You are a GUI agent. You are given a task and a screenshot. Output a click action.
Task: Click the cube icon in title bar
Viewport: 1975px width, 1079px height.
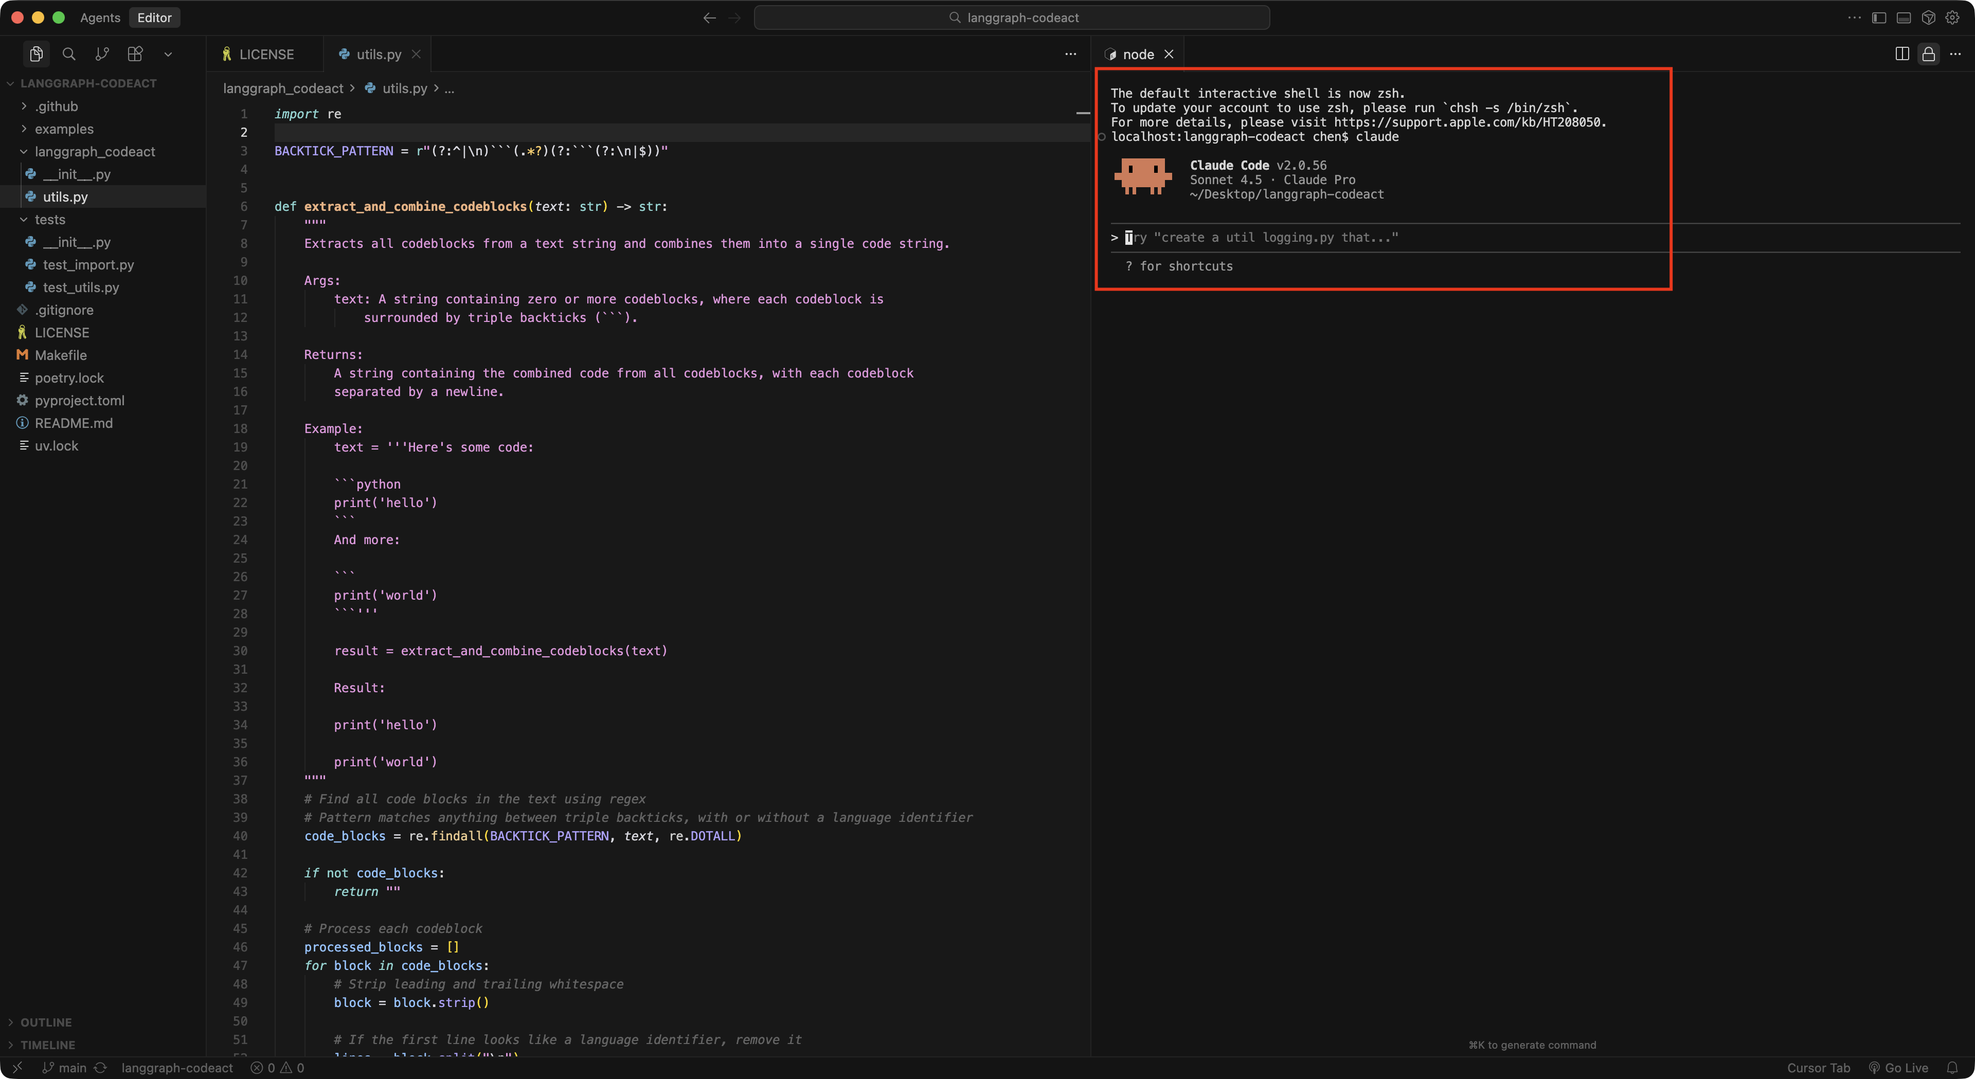(1928, 17)
